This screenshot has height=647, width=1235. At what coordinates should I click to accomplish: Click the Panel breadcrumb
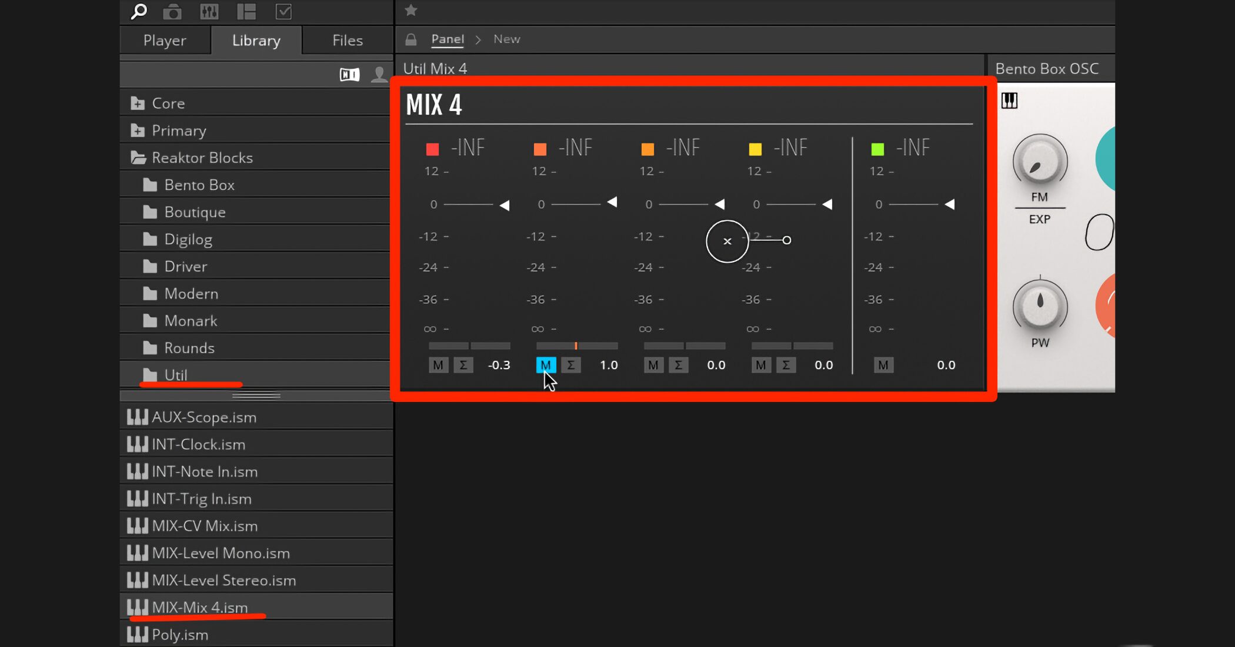click(x=448, y=39)
